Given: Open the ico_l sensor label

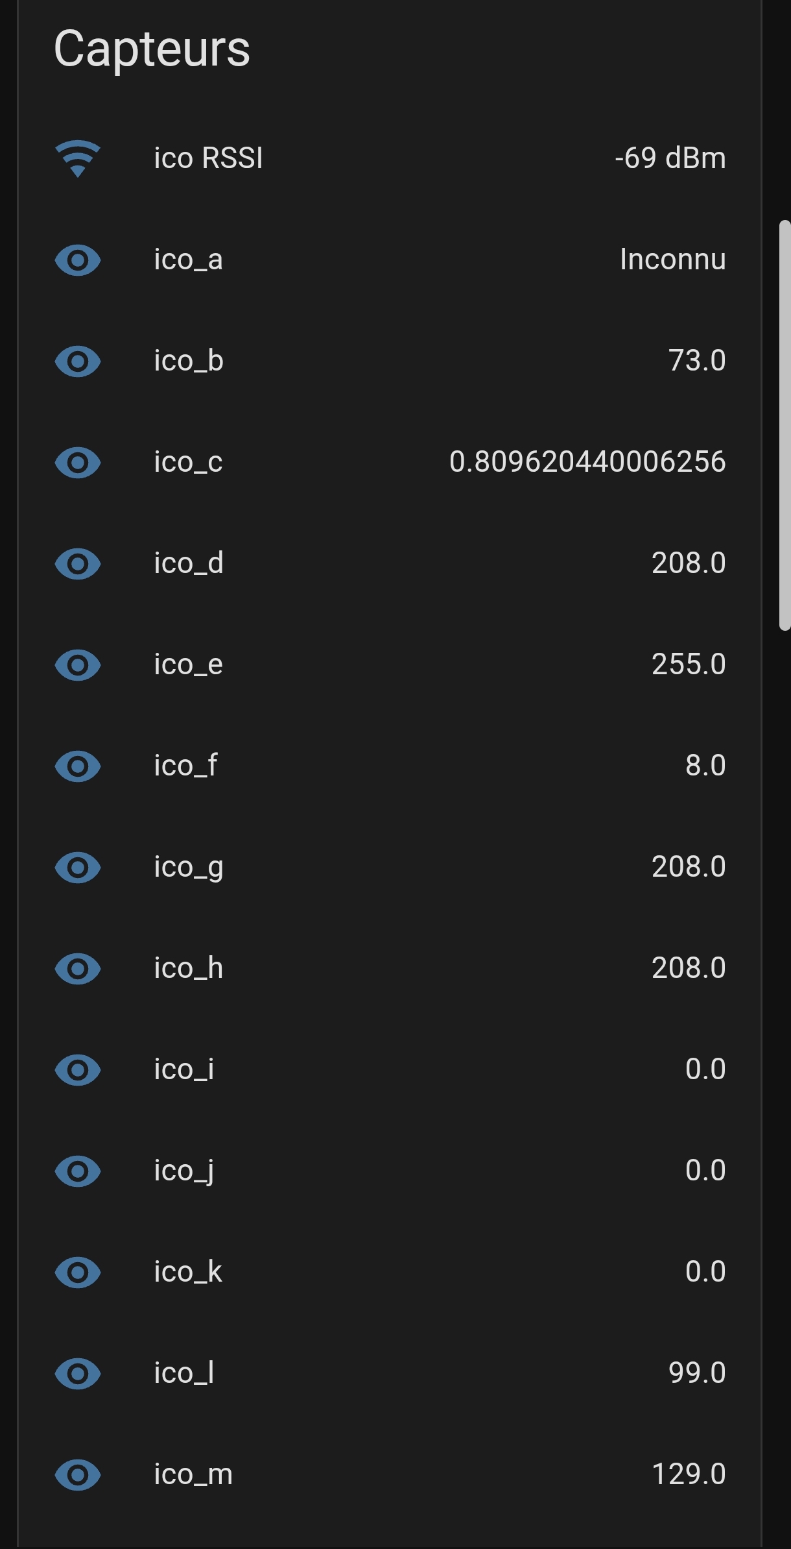Looking at the screenshot, I should (x=184, y=1373).
